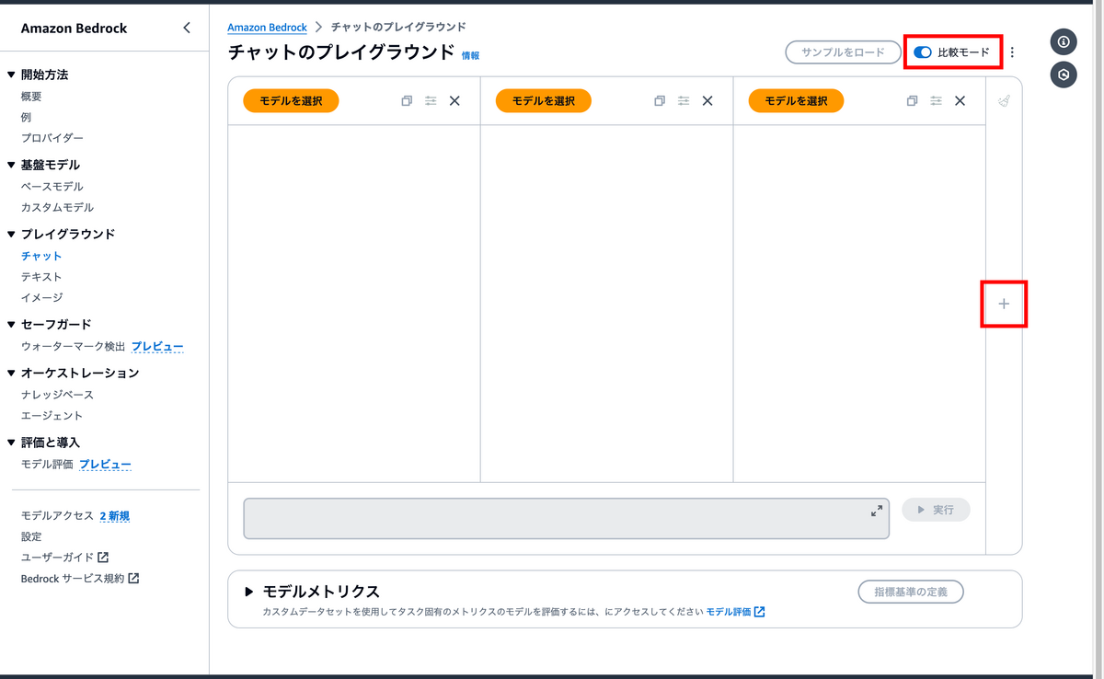Viewport: 1104px width, 679px height.
Task: Close the second model panel
Action: point(707,101)
